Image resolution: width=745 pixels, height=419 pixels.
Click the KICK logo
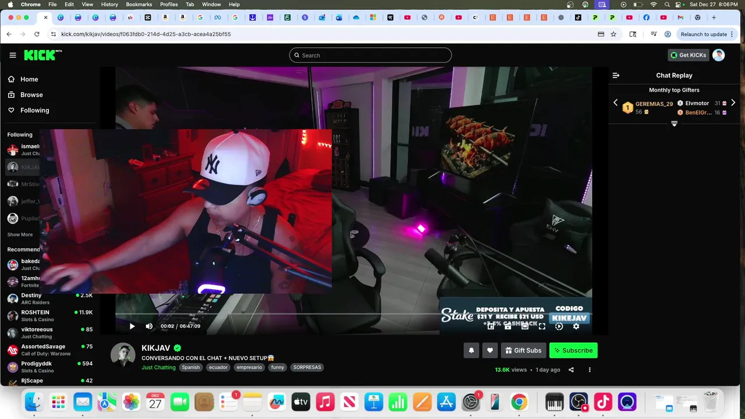click(42, 55)
